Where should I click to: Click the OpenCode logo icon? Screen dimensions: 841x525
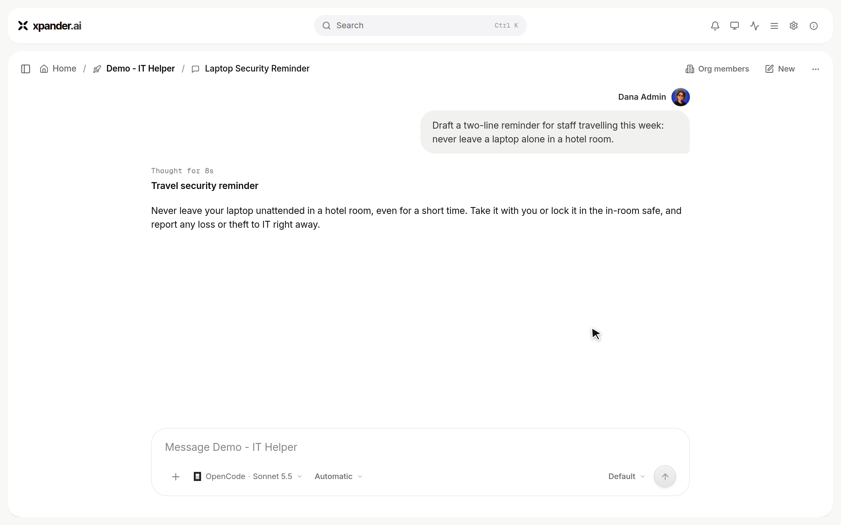(x=197, y=476)
